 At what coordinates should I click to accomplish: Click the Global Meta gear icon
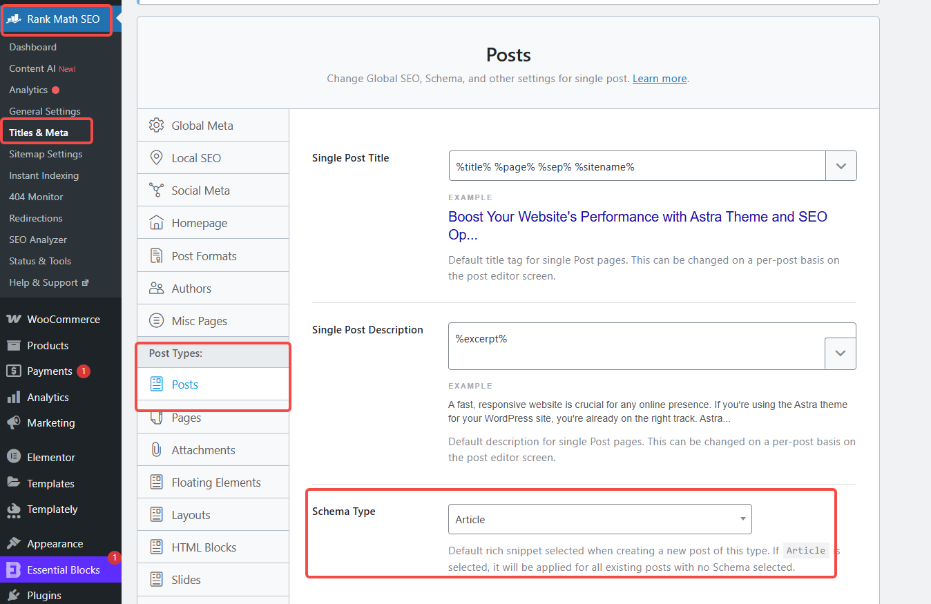pos(157,126)
